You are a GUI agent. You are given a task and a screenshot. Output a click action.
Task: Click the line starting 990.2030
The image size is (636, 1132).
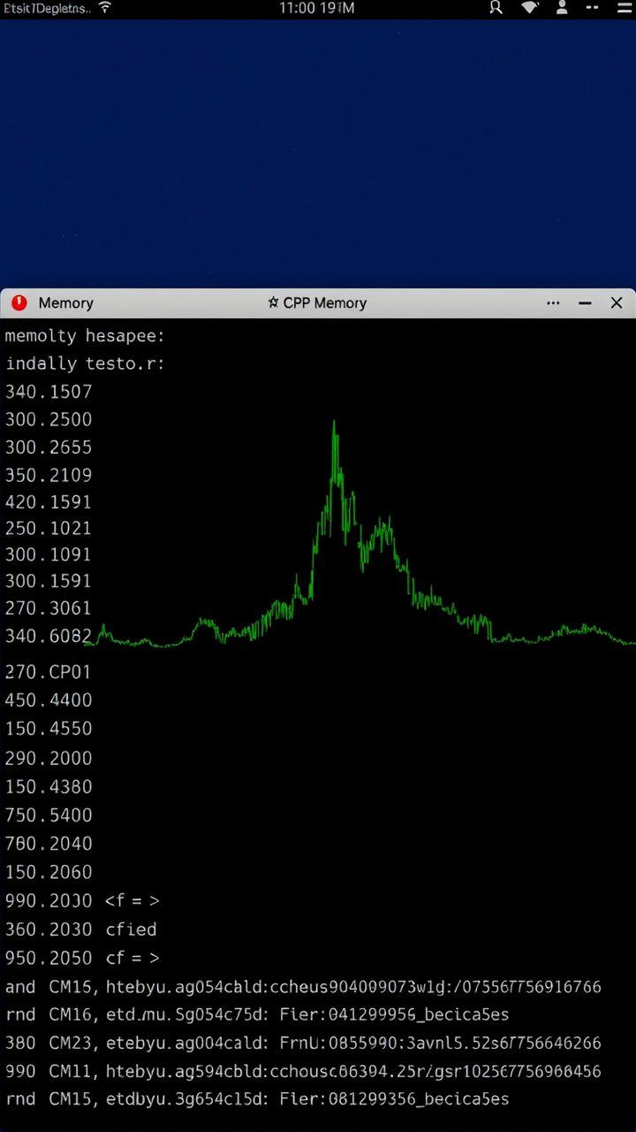pyautogui.click(x=82, y=900)
